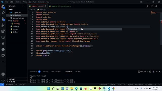Screen dimensions: 162x91
Task: Split the terminal panel
Action: (x=150, y=72)
